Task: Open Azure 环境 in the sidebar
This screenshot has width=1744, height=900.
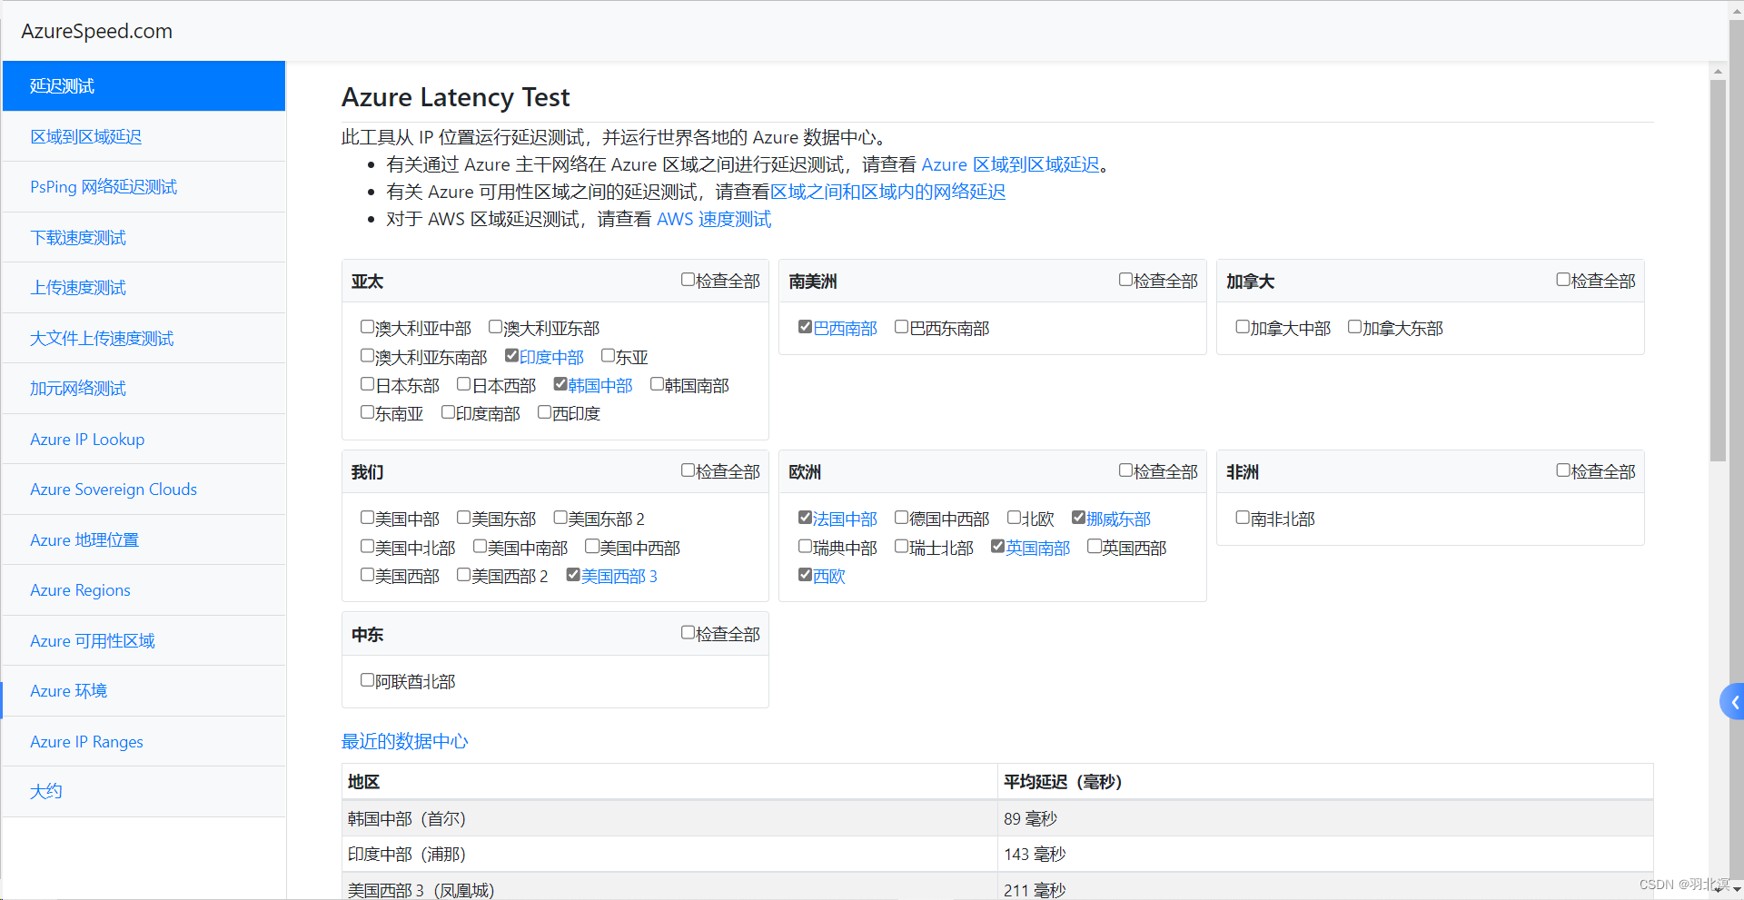Action: [144, 691]
